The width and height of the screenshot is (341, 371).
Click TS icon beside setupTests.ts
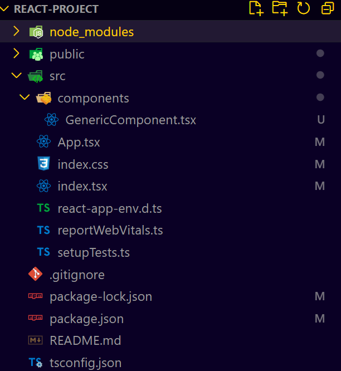[43, 252]
